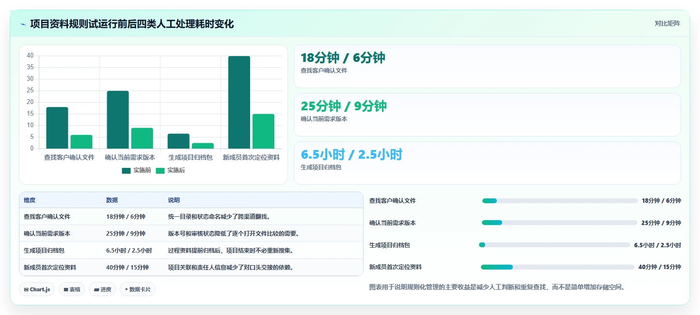Toggle the 实施后 legend item
Screen dimensions: 700x315
[x=170, y=170]
